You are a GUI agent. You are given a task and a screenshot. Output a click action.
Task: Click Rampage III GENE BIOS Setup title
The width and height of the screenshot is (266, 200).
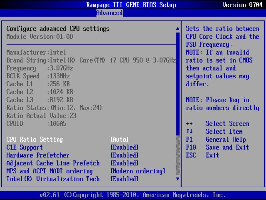[x=131, y=5]
